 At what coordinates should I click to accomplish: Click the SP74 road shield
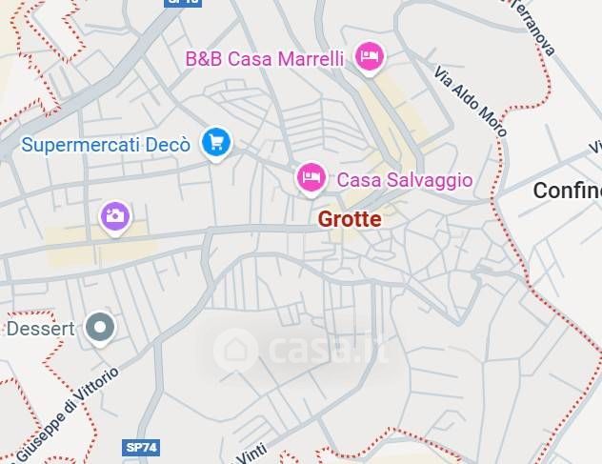coord(141,448)
